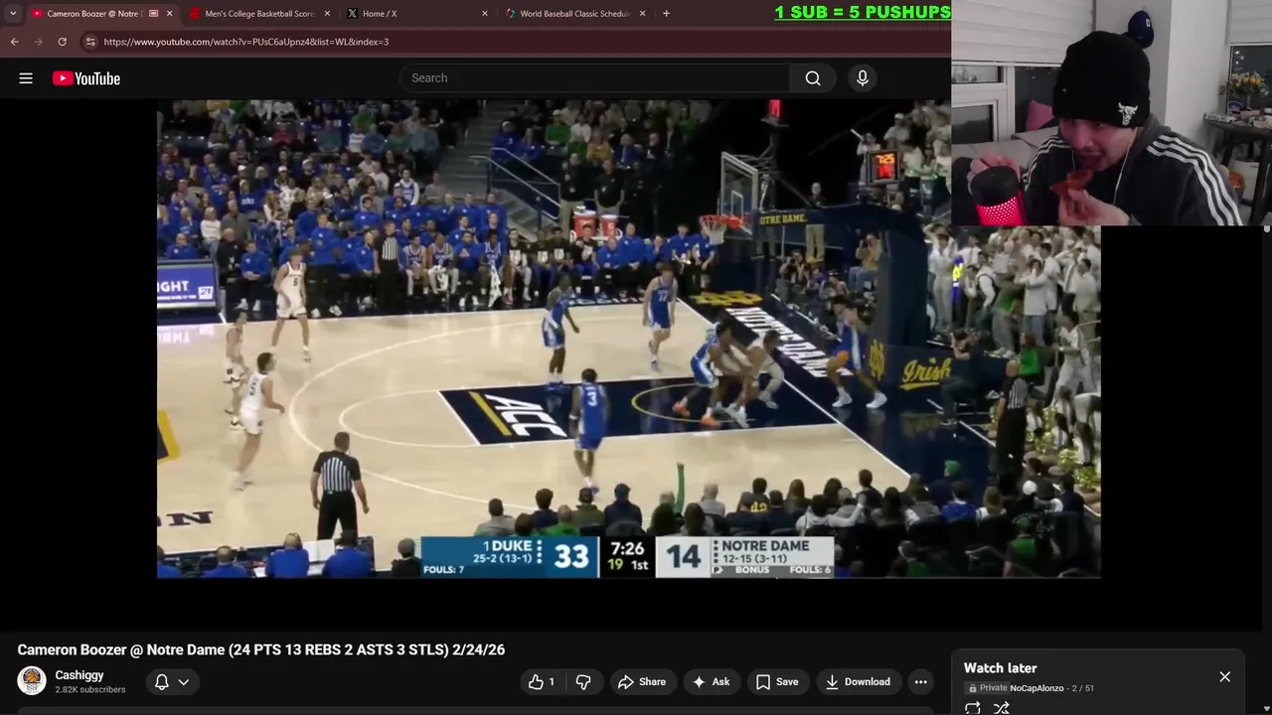This screenshot has width=1272, height=715.
Task: Switch to World Baseball Classic Schedule tab
Action: coord(575,14)
